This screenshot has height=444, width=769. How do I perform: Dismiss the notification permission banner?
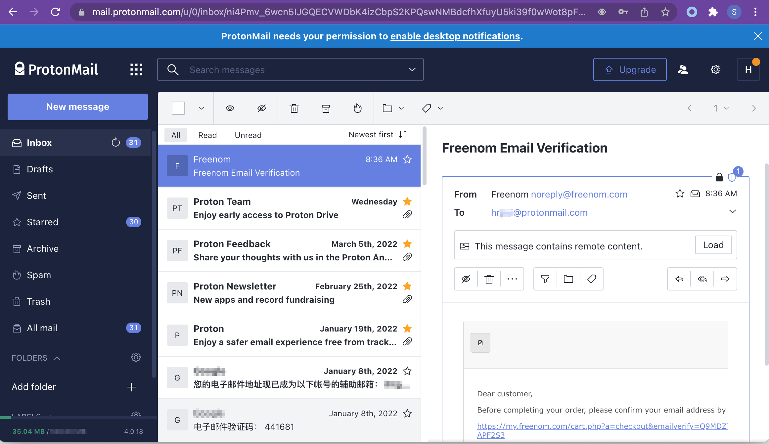758,36
